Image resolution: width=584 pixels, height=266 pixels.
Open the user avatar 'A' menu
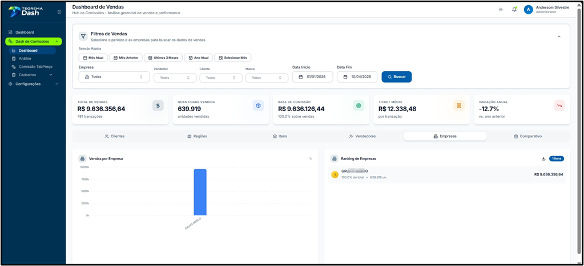tap(528, 10)
